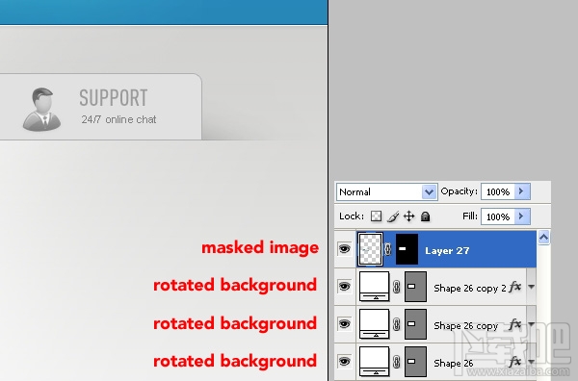Image resolution: width=578 pixels, height=381 pixels.
Task: Click fx effects icon on Shape 26 layer
Action: [x=515, y=362]
